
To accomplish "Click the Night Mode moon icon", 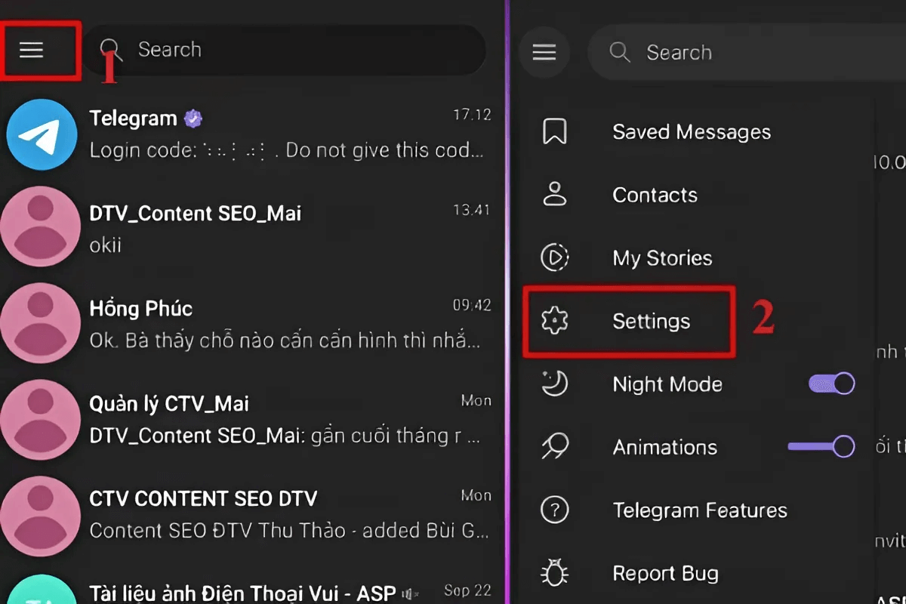I will (555, 384).
